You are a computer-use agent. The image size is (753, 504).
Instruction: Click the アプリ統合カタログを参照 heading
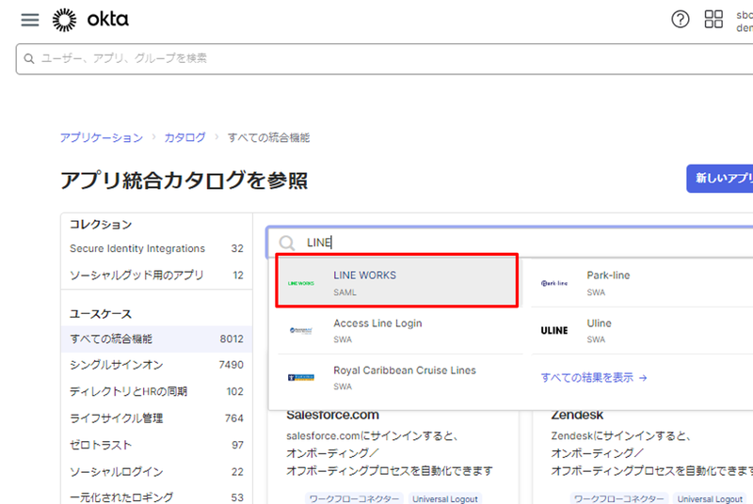(184, 181)
